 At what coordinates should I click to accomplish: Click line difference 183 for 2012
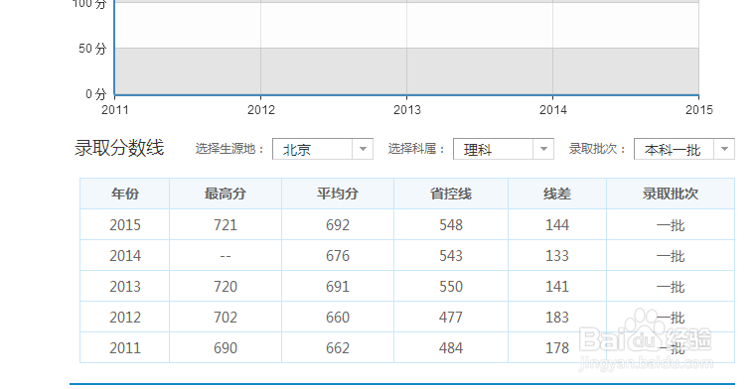click(x=557, y=317)
